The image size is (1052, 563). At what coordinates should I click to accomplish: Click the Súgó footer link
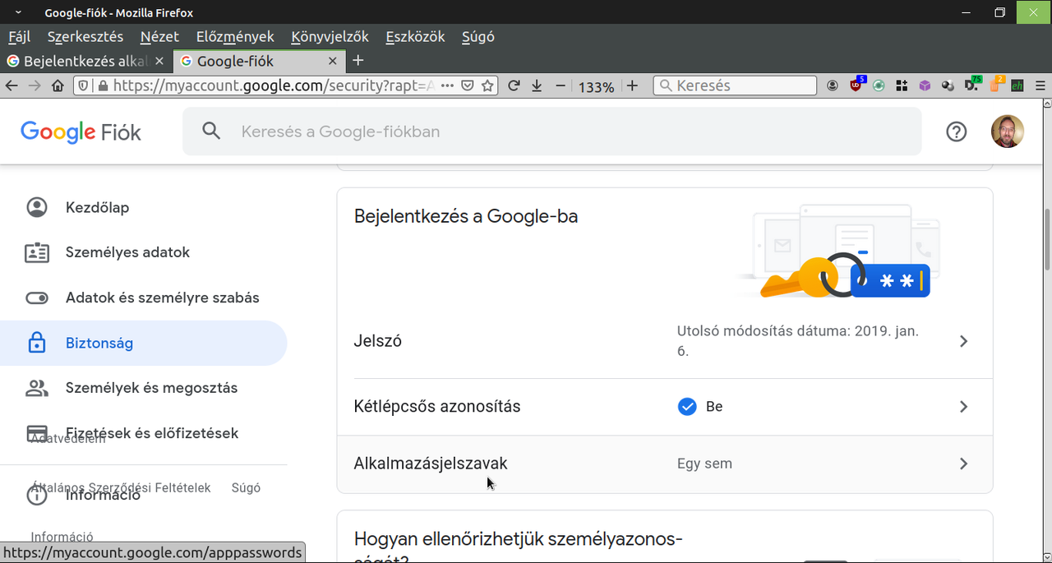(246, 487)
